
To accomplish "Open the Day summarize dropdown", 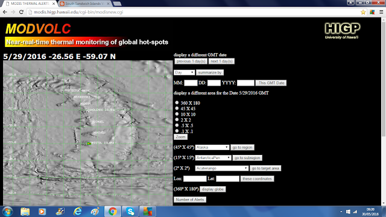I will tap(185, 72).
